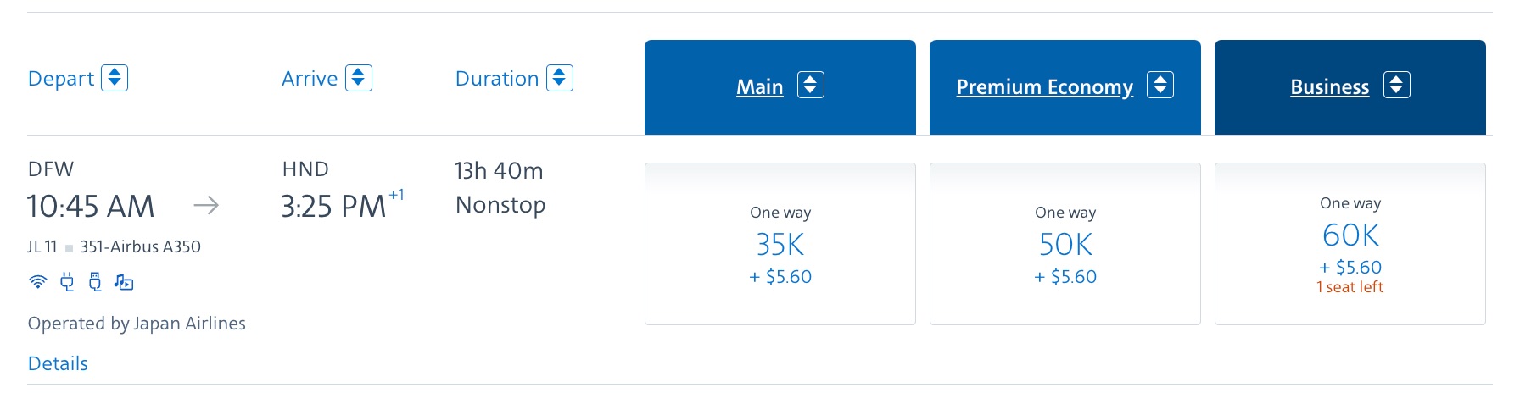Open the flight Details link
This screenshot has height=393, width=1520.
58,363
